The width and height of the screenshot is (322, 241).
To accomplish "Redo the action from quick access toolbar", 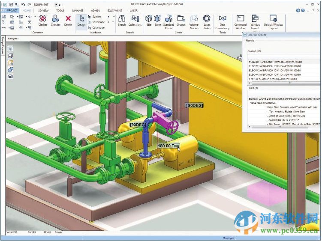I will coord(29,4).
